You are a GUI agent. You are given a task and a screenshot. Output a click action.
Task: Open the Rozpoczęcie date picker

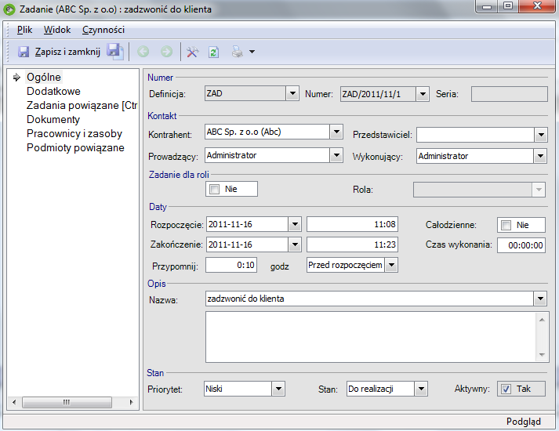[295, 224]
